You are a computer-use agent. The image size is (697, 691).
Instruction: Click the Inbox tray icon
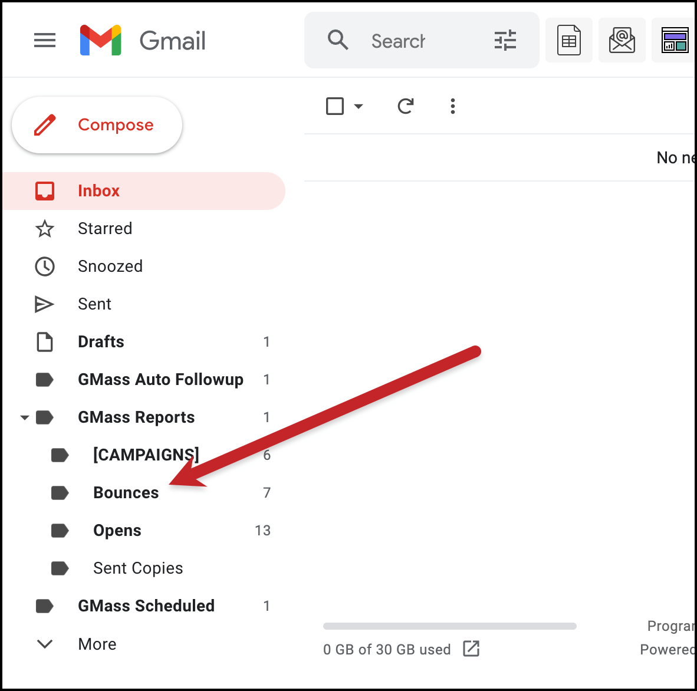click(45, 191)
